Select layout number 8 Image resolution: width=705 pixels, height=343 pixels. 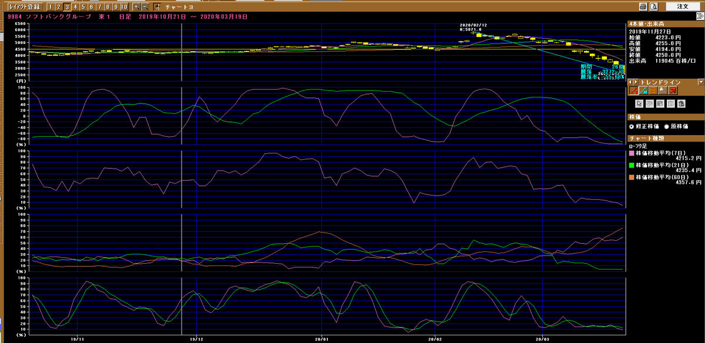point(108,7)
